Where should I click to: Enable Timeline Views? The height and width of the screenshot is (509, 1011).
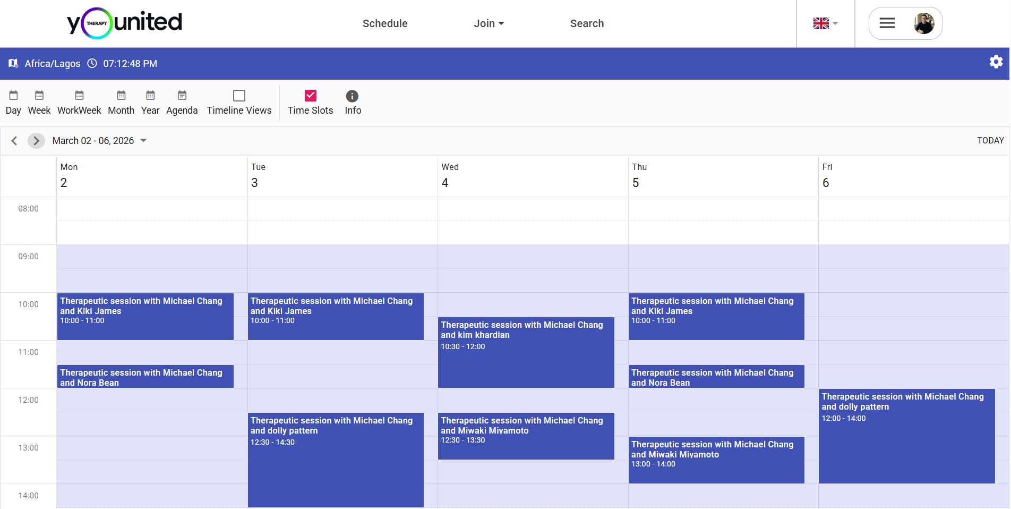tap(239, 96)
